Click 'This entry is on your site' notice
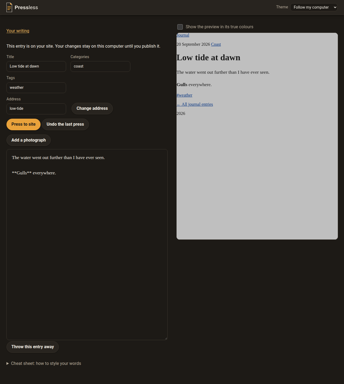This screenshot has height=384, width=344. point(83,46)
